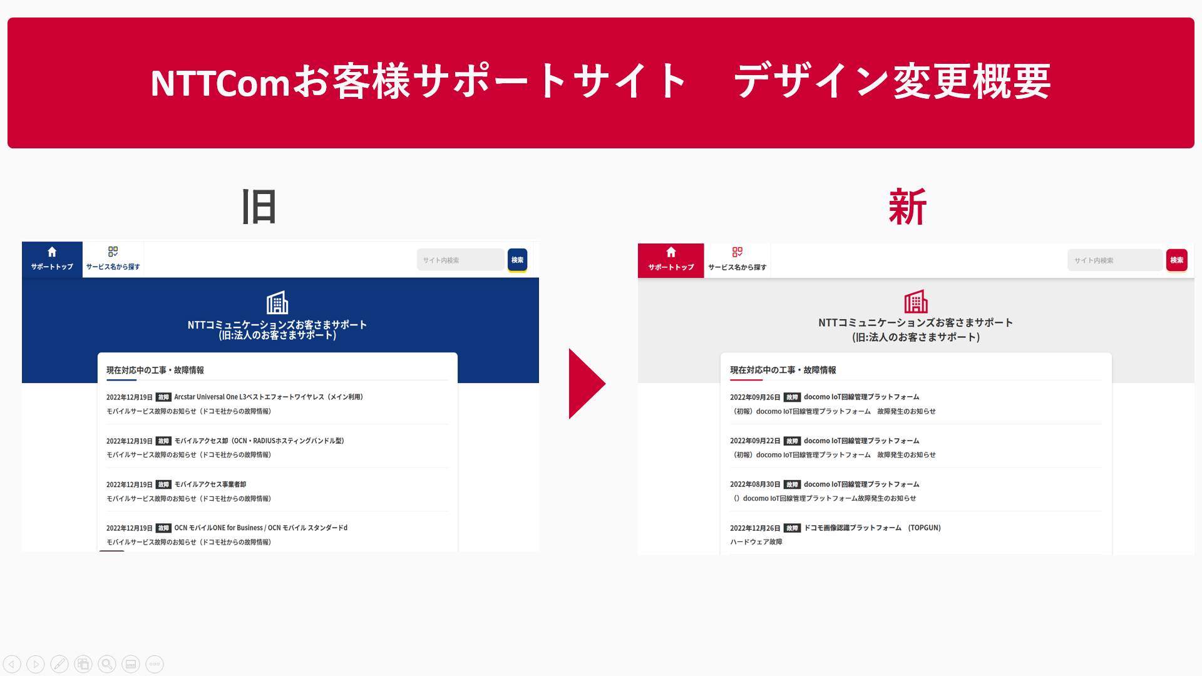Open the see all slides grid view
Viewport: 1202px width, 676px height.
(x=83, y=664)
